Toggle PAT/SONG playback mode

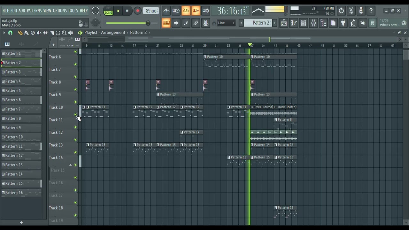pyautogui.click(x=108, y=11)
